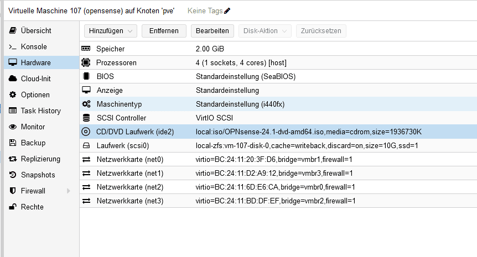Click the Cloud-Init cloud icon
477x257 pixels.
point(13,79)
